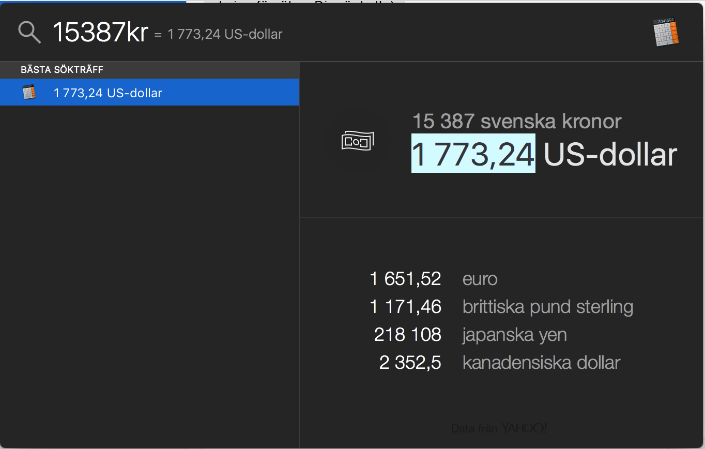This screenshot has width=705, height=449.
Task: Click the 1 171,46 pound value
Action: 406,307
